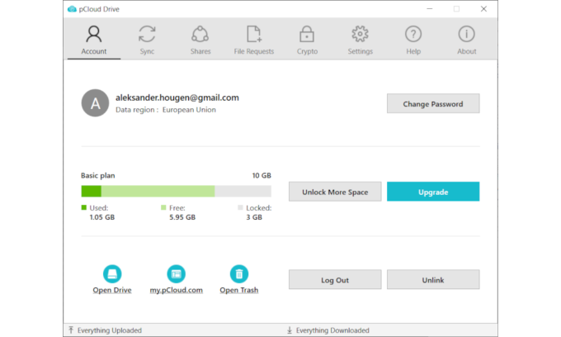Switch to the Sync tab
561x337 pixels.
[147, 40]
